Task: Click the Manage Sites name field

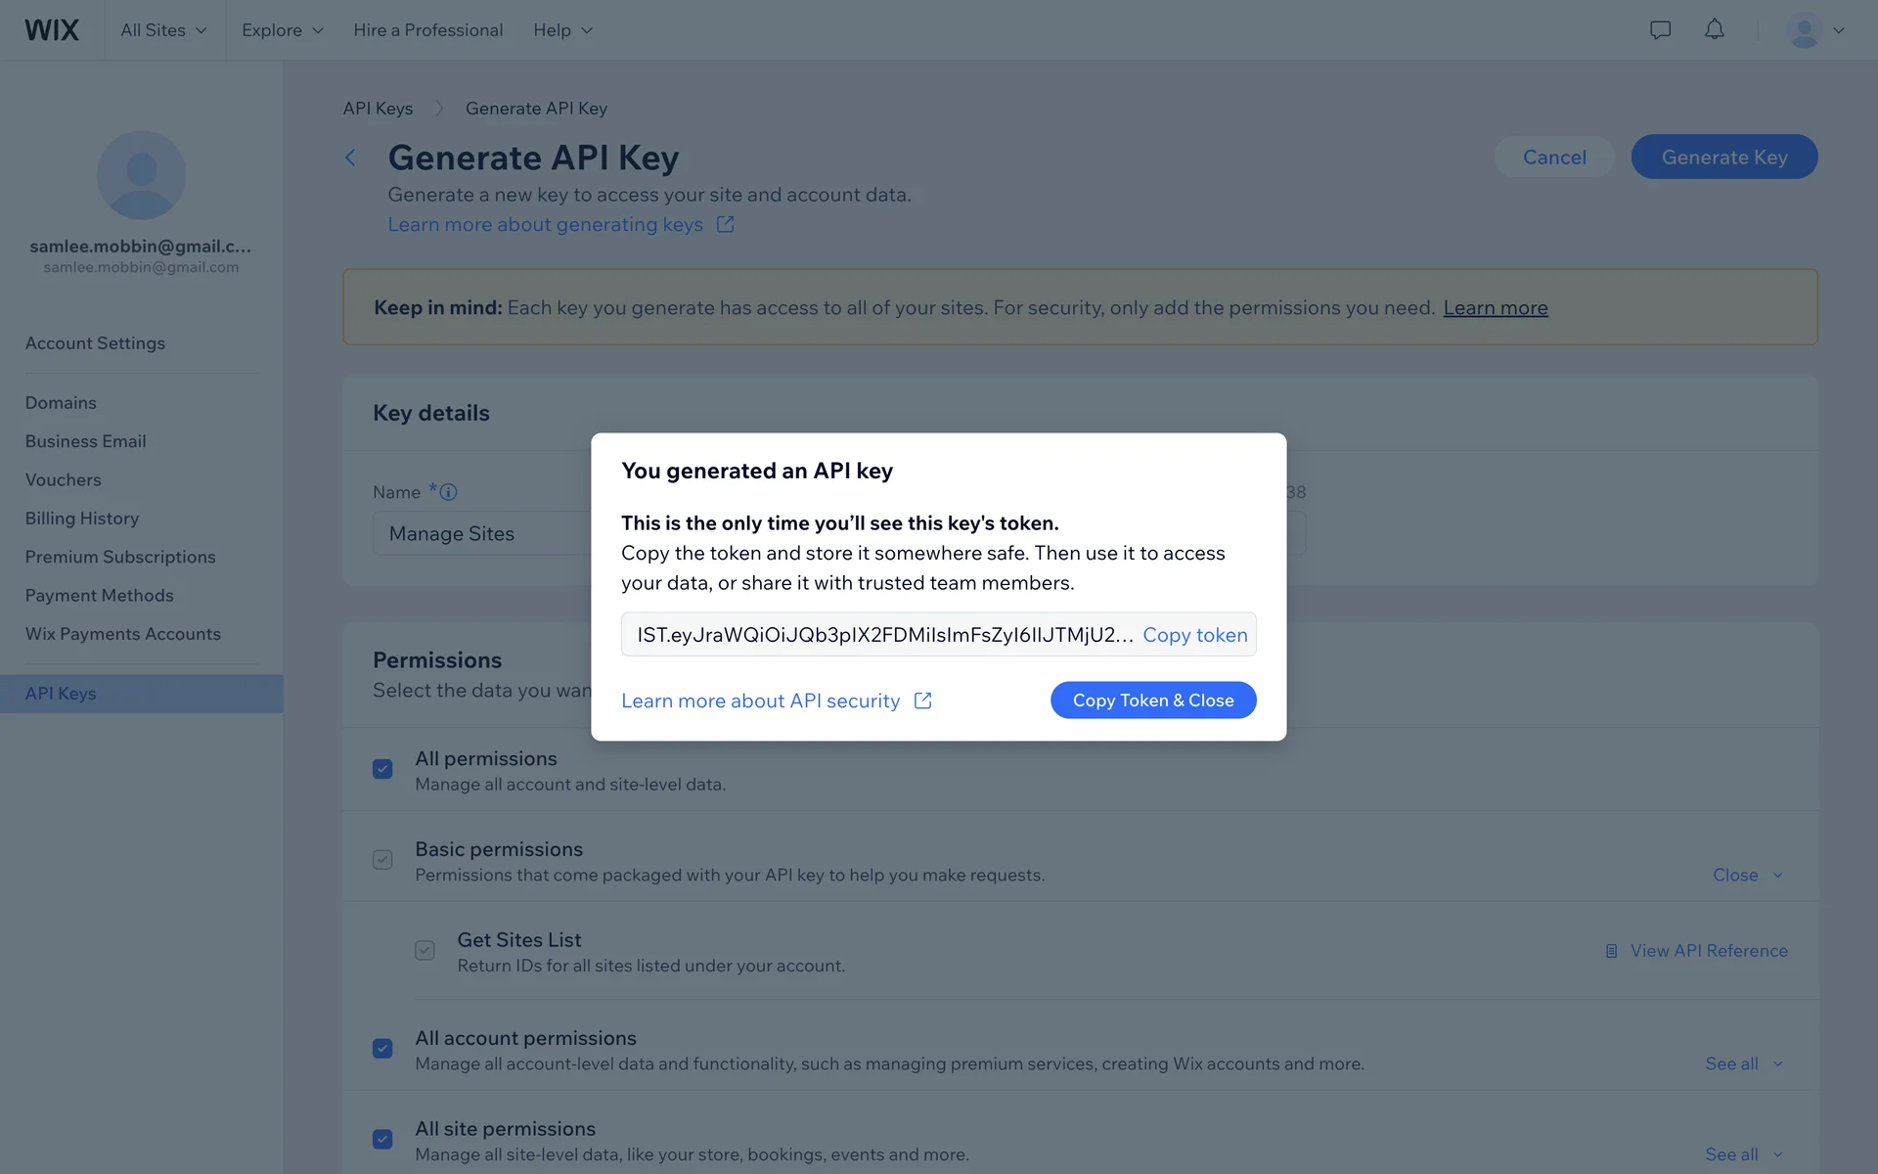Action: tap(479, 534)
